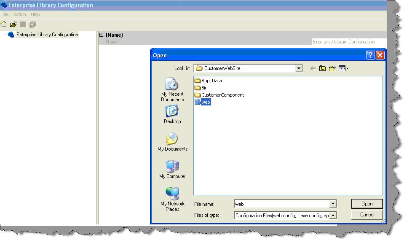Select the CustomerComponent folder

219,95
